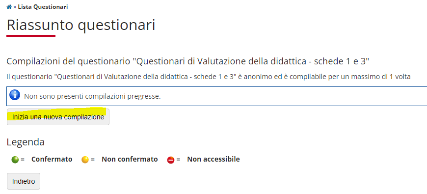Click the Legenda heading

[26, 142]
